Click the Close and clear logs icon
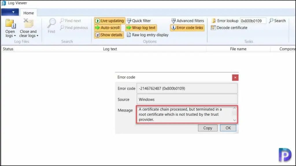Screen dimensions: 296x166 pos(28,23)
